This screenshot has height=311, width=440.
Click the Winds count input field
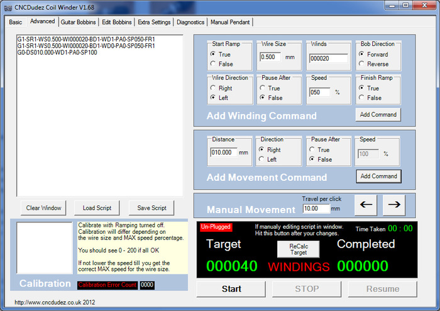328,58
